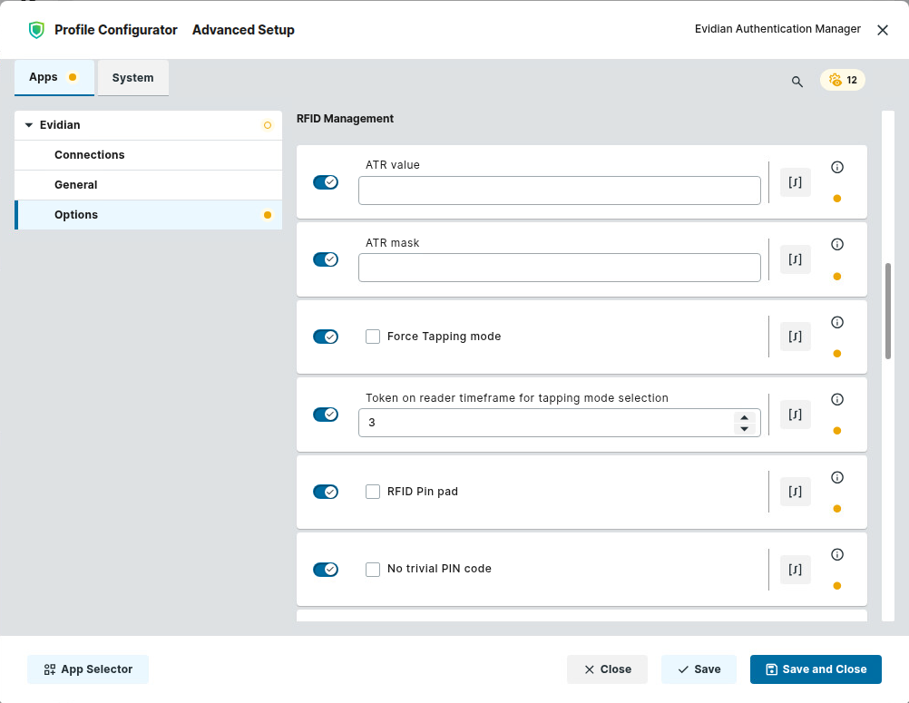
Task: Check the No trivial PIN code checkbox
Action: tap(373, 569)
